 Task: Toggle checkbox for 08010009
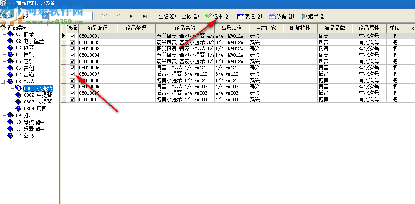72,87
